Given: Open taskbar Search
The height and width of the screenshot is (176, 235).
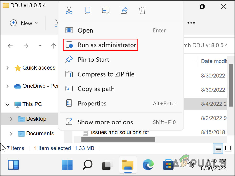Looking at the screenshot, I should pos(87,165).
